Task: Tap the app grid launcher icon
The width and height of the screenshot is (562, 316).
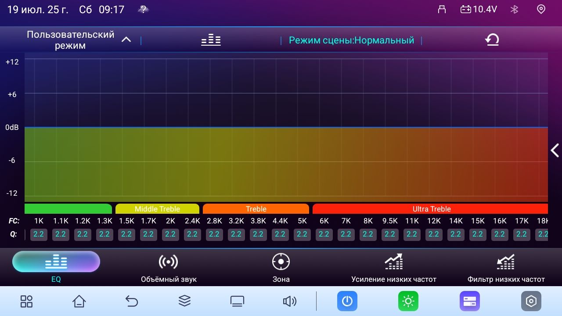Action: pos(26,301)
